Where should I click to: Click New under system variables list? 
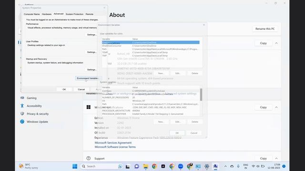pyautogui.click(x=161, y=122)
